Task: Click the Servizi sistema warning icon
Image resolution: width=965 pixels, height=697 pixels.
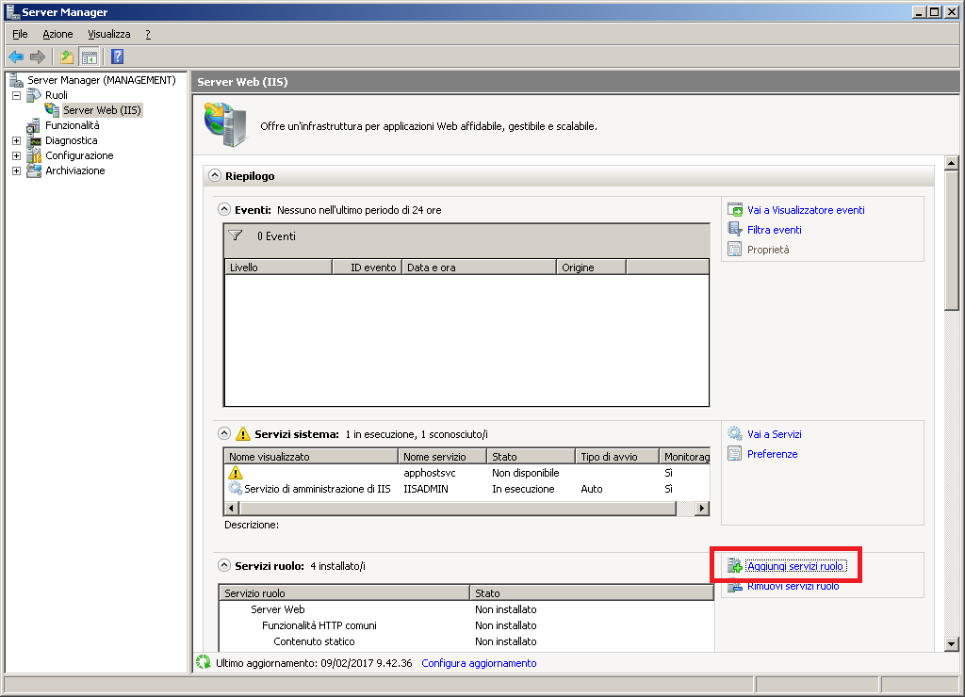Action: [243, 433]
